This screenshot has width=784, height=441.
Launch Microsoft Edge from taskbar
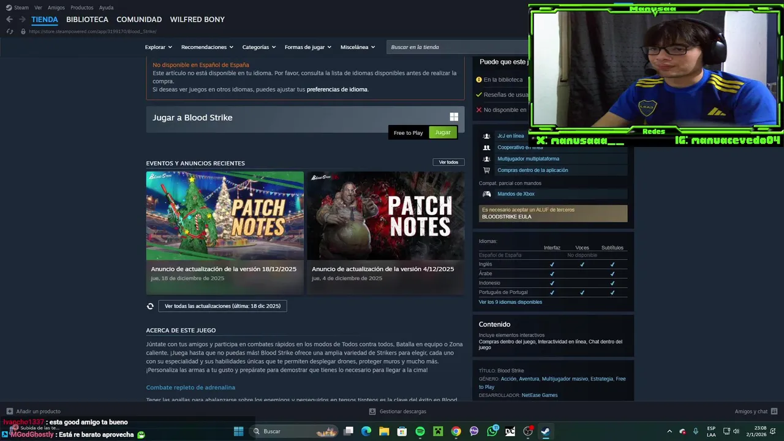[x=366, y=431]
